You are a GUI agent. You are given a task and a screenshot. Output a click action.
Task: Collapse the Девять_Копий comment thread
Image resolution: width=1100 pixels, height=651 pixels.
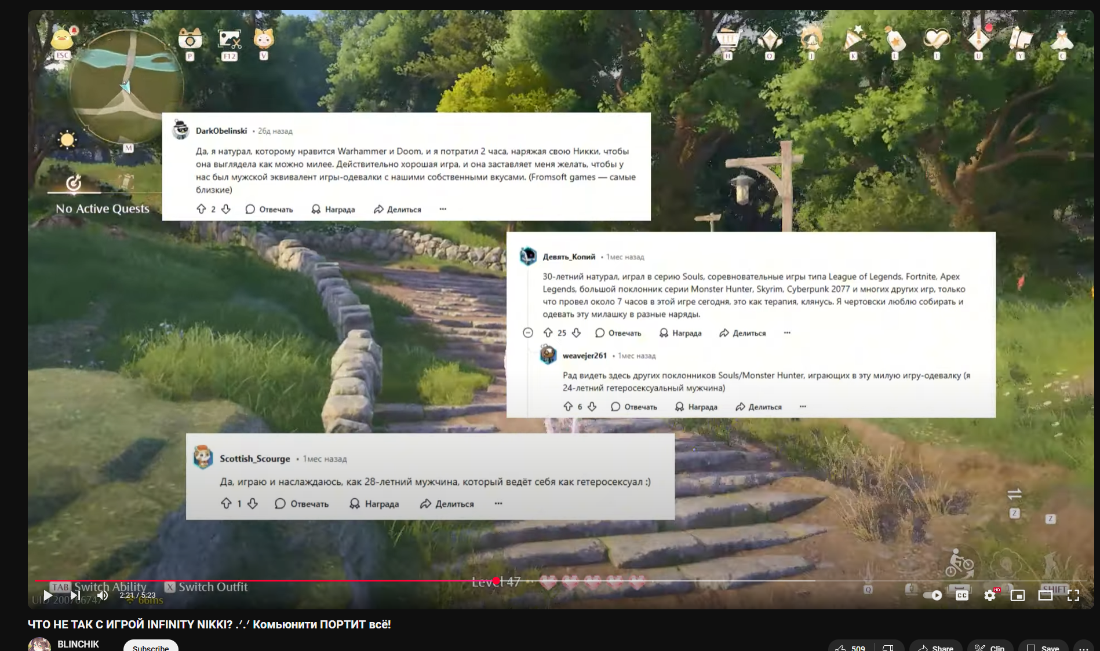[528, 332]
